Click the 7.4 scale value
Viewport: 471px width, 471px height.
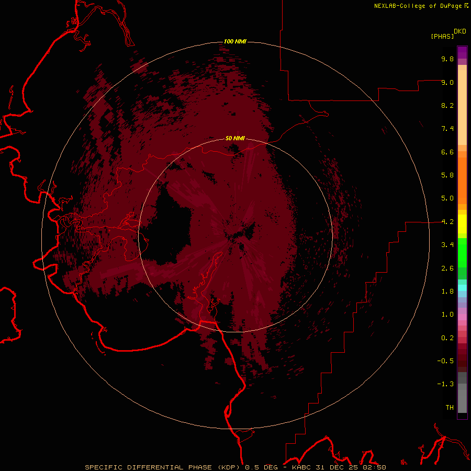pos(447,129)
